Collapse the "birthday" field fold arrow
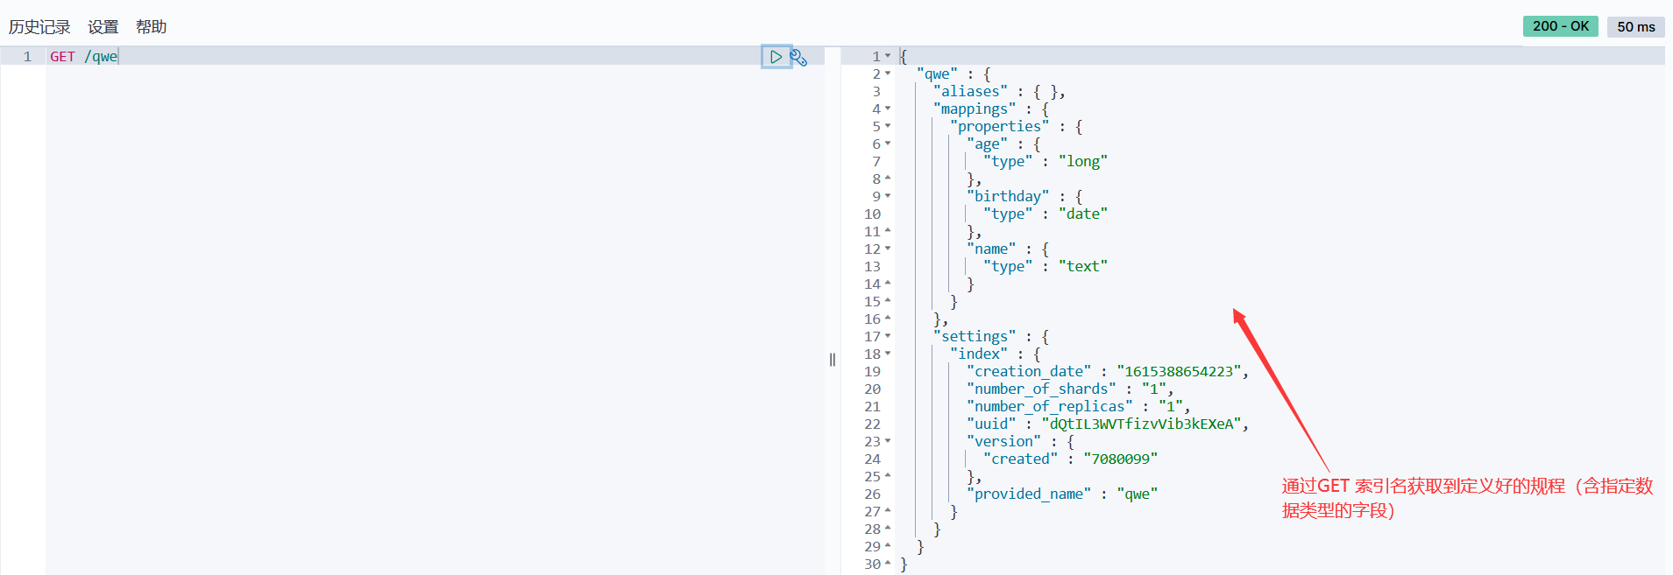Viewport: 1673px width, 575px height. coord(888,196)
